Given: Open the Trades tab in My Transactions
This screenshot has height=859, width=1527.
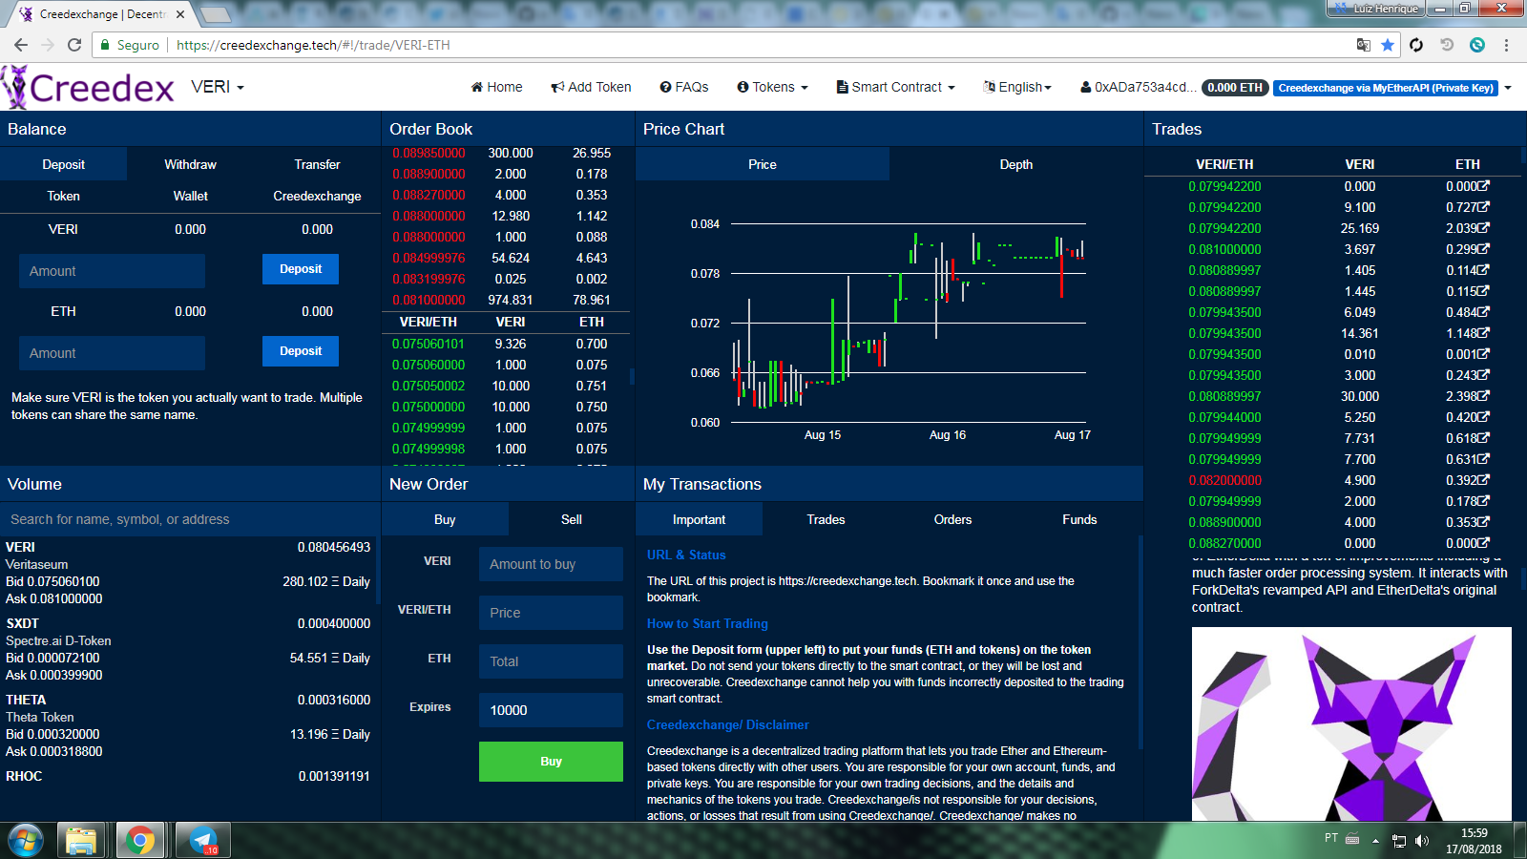Looking at the screenshot, I should pos(826,519).
